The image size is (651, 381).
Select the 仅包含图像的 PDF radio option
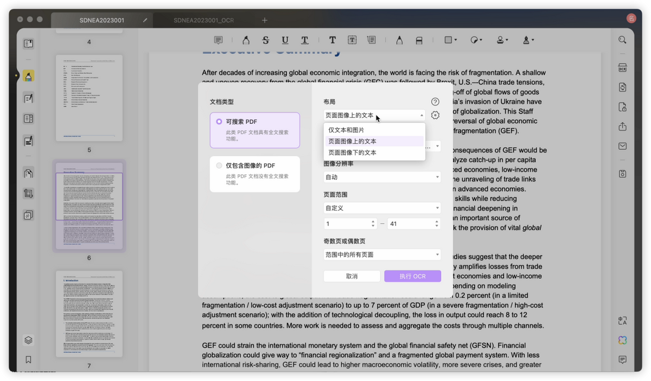[x=219, y=166]
